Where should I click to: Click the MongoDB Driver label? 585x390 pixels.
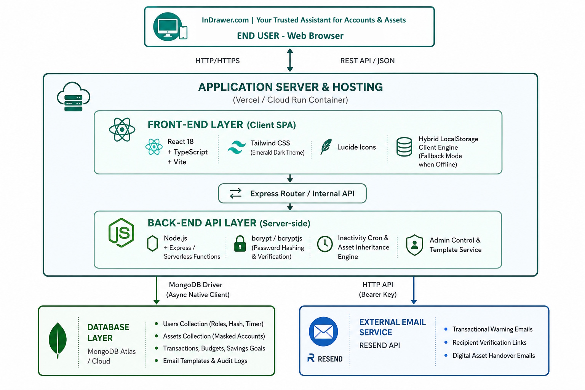195,285
